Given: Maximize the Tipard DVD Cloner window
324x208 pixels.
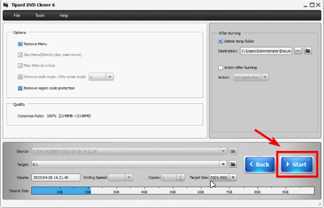Looking at the screenshot, I should (x=312, y=5).
